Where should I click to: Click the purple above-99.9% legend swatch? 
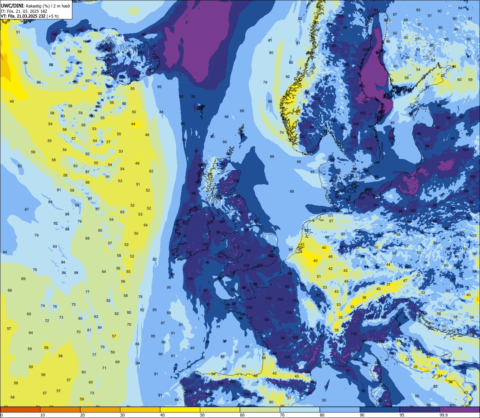coord(460,409)
